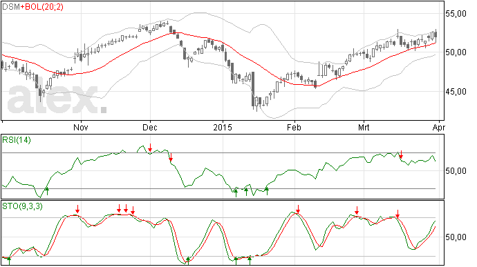Click the STO(9,3,3) indicator label
This screenshot has height=267, width=477.
[x=23, y=206]
